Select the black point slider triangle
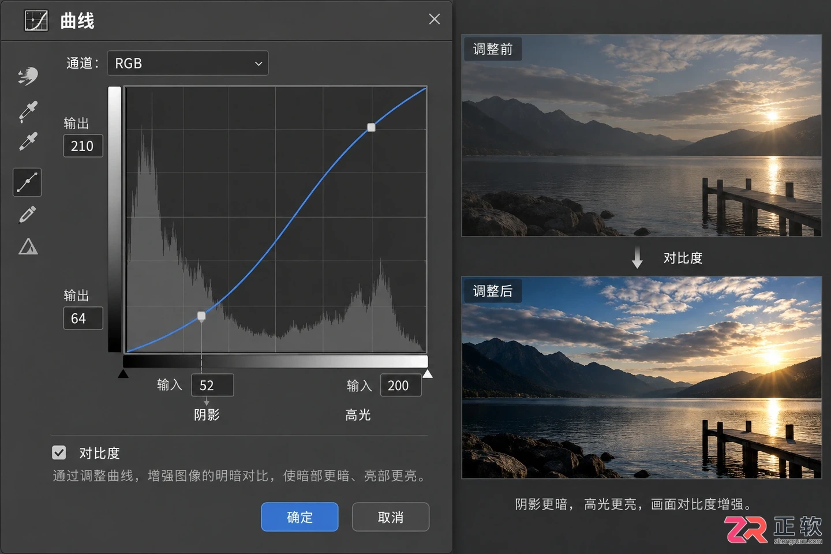Screen dimensions: 831x554 click(x=123, y=374)
